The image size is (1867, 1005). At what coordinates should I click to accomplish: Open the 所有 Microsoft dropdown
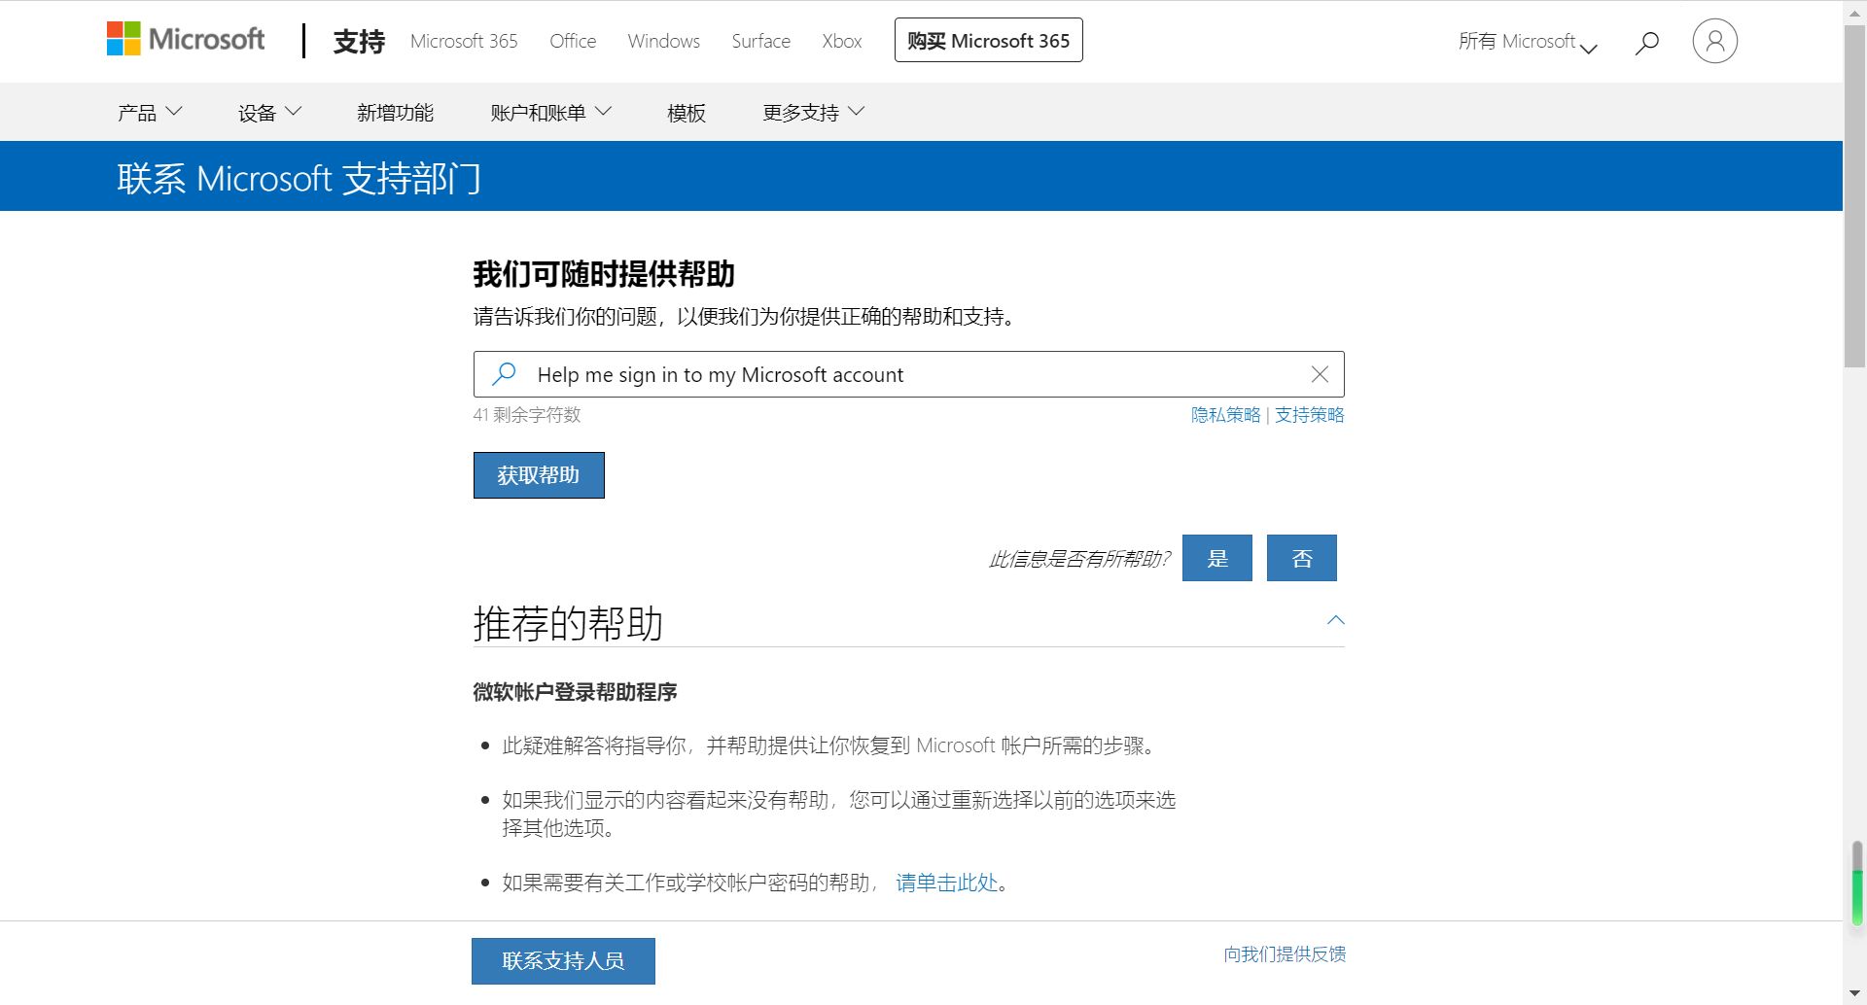tap(1528, 42)
